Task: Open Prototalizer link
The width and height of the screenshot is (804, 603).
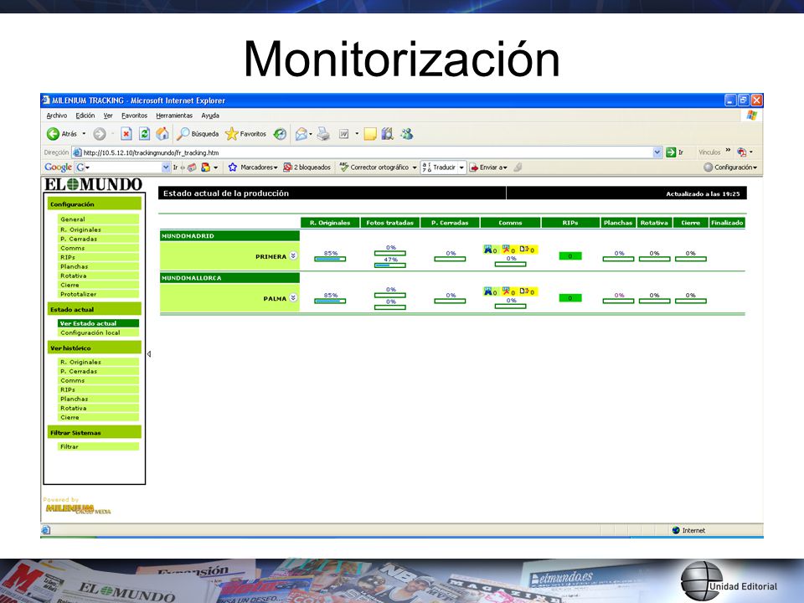Action: pyautogui.click(x=98, y=294)
